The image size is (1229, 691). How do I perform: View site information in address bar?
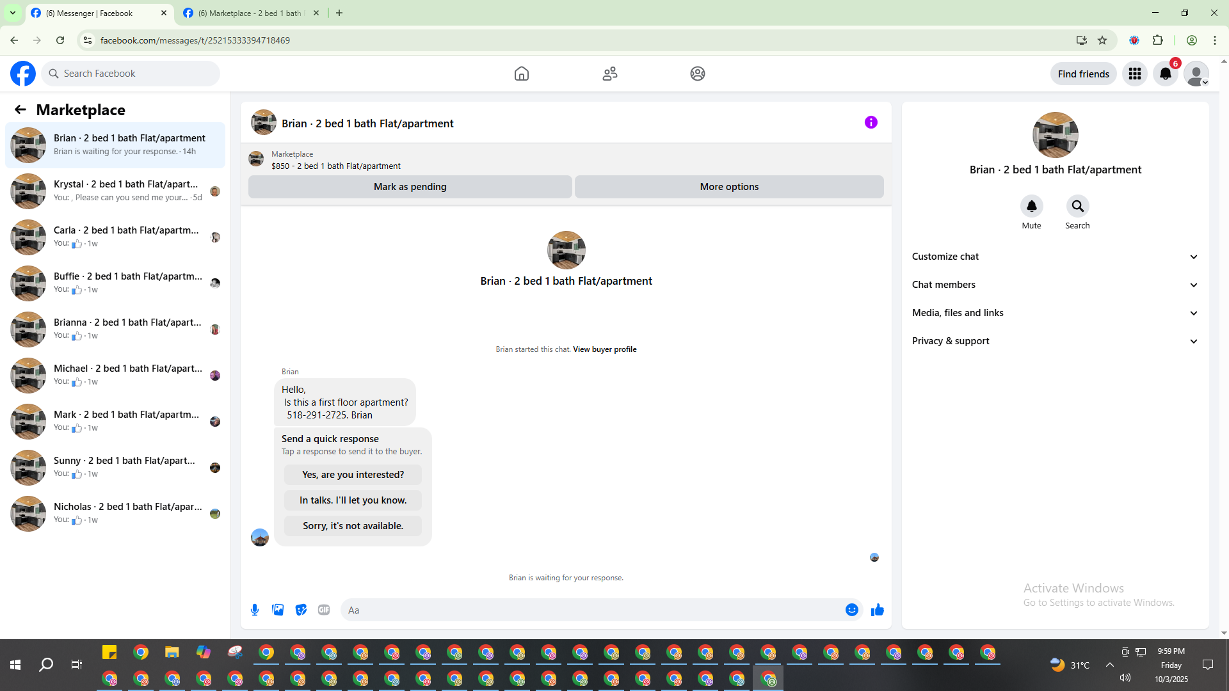pyautogui.click(x=88, y=40)
